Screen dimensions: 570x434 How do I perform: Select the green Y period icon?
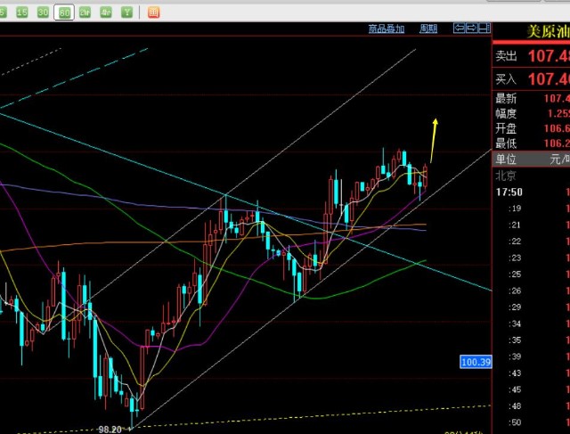coord(127,12)
